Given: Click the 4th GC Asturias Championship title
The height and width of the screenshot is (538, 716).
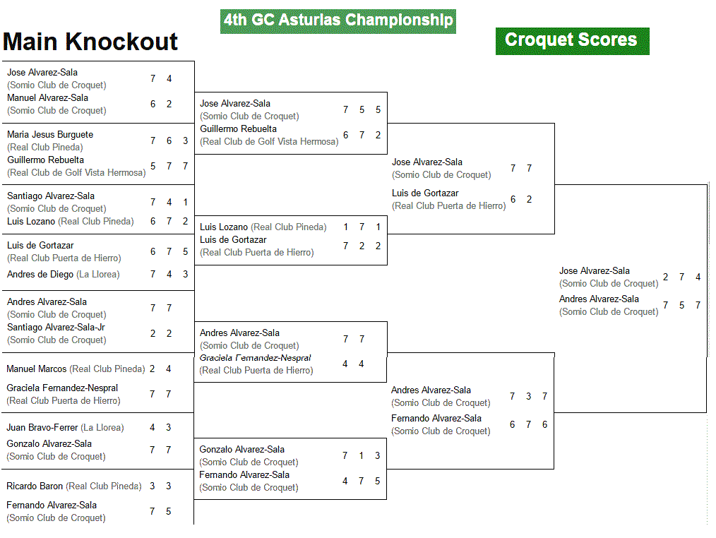Looking at the screenshot, I should point(338,21).
